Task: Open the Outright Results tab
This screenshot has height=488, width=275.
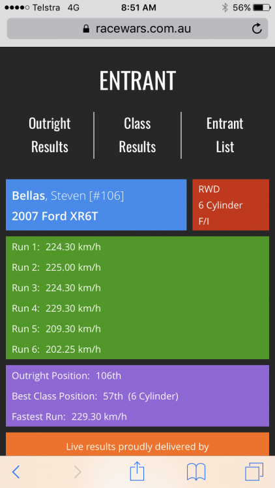Action: tap(50, 135)
